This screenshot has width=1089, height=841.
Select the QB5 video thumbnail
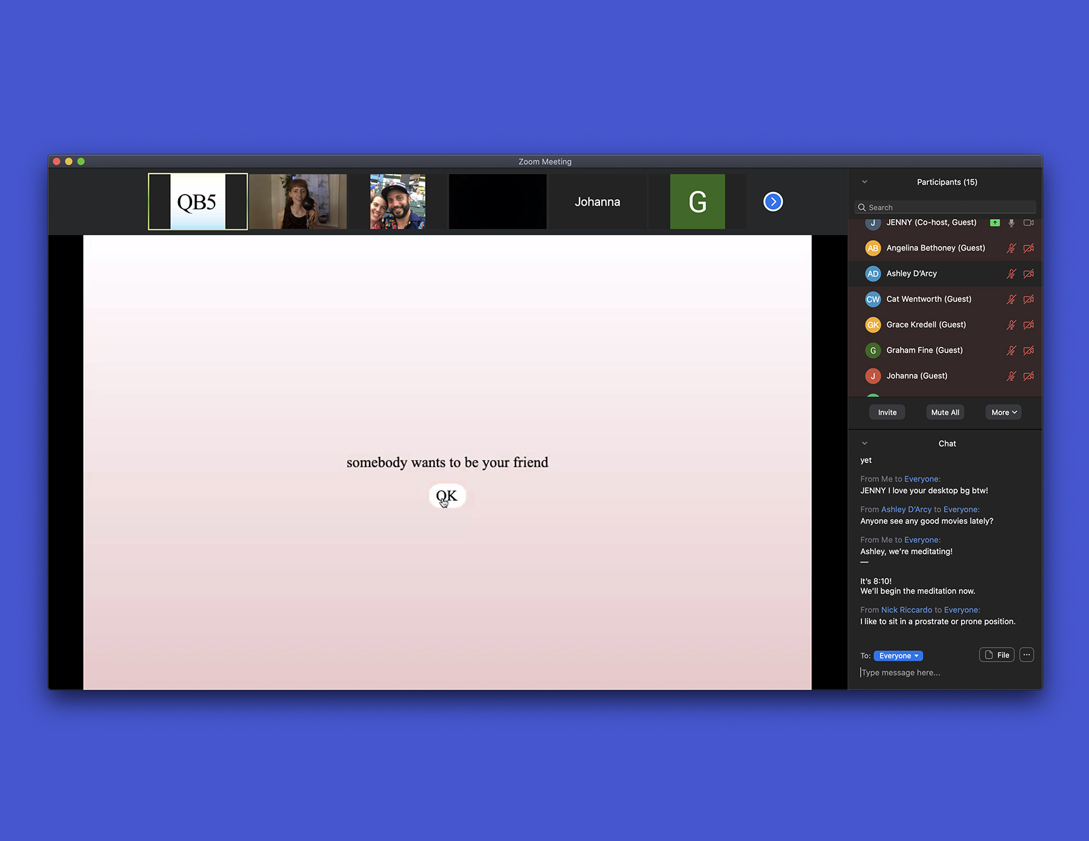pos(197,202)
